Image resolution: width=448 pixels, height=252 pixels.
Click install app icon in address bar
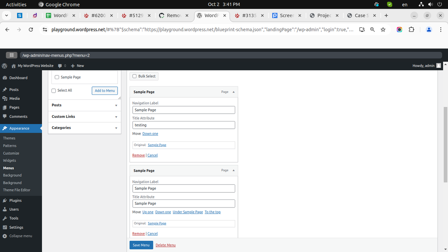[x=362, y=30]
